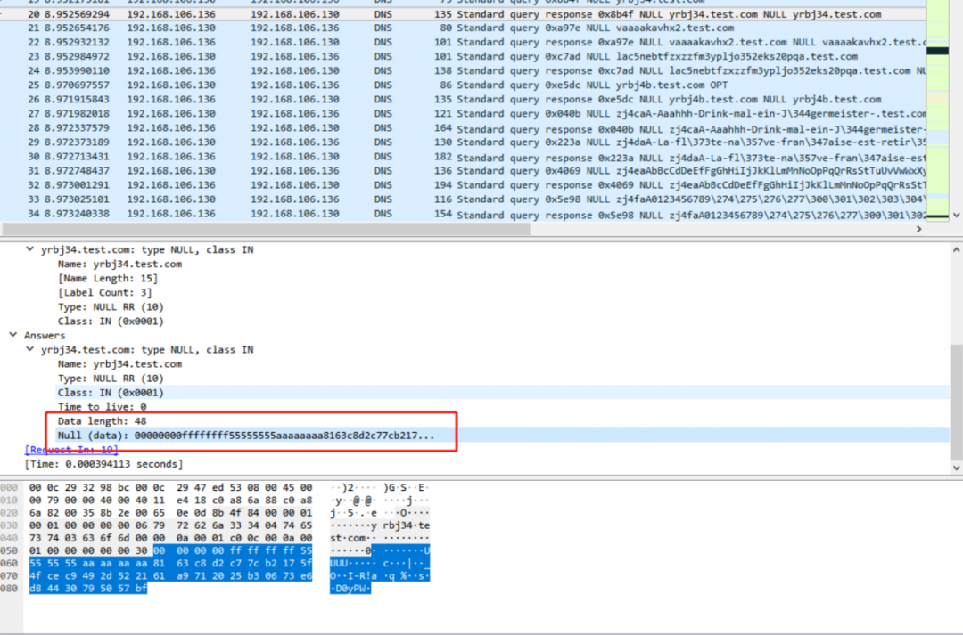The image size is (963, 635).
Task: Click ASCII text 'st·com' in hex pane
Action: pos(349,538)
